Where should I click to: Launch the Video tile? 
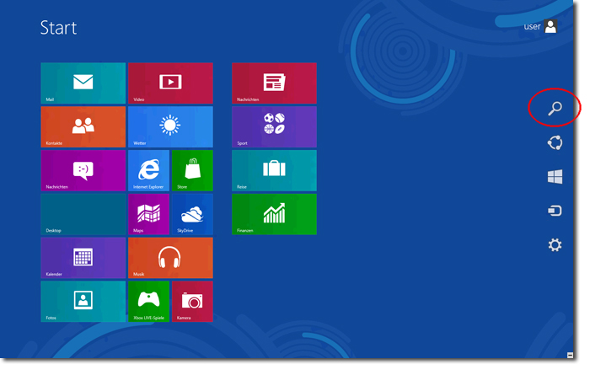170,83
